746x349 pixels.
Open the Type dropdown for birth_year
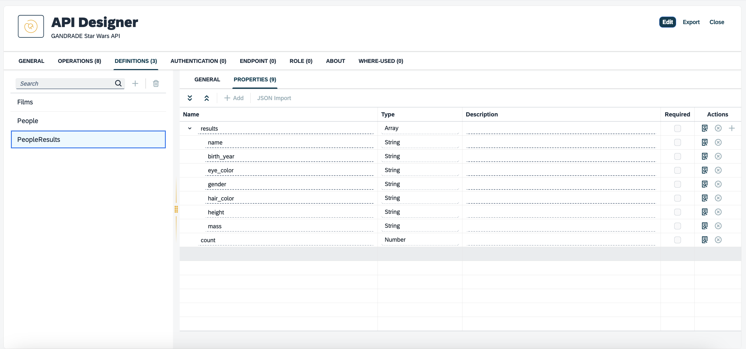point(420,156)
